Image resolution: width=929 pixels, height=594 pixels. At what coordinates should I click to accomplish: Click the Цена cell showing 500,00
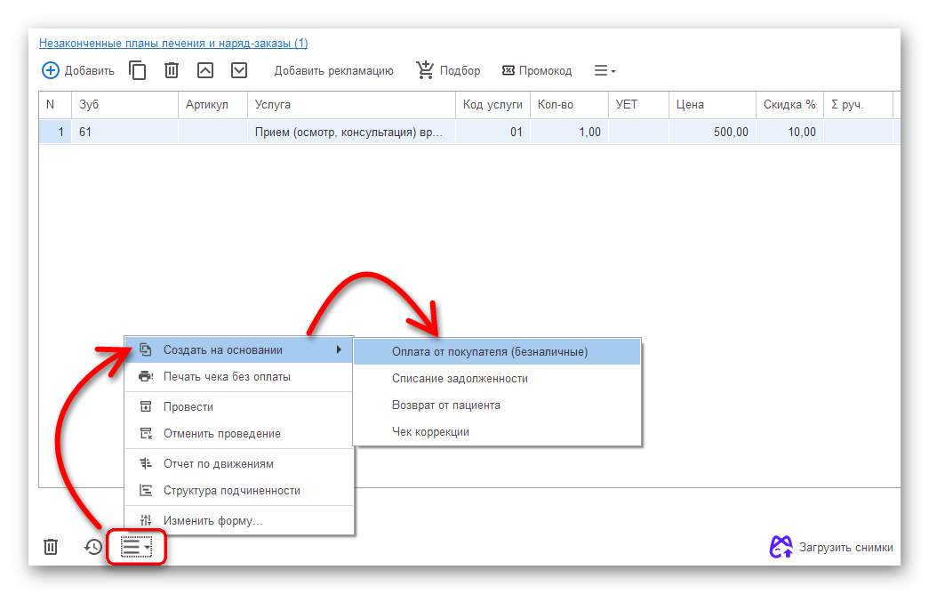point(712,132)
